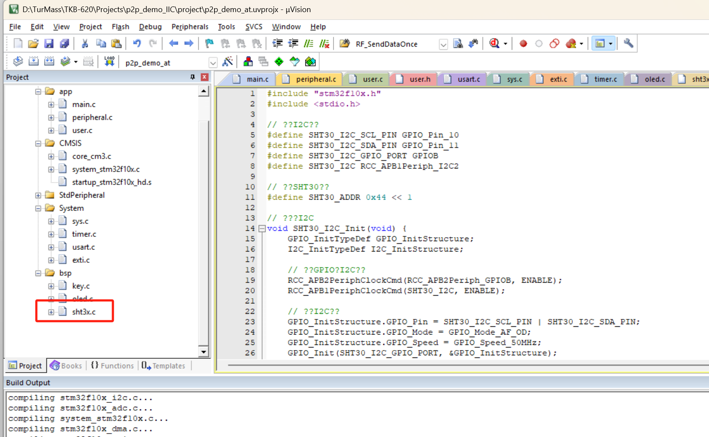This screenshot has width=709, height=437.
Task: Select startup_stm32f10x_hd.s in the tree
Action: point(112,182)
